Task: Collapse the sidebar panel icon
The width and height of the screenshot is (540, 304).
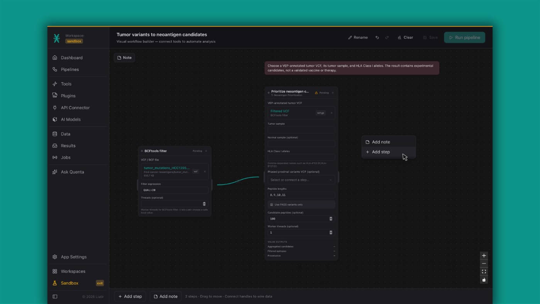Action: 55,297
